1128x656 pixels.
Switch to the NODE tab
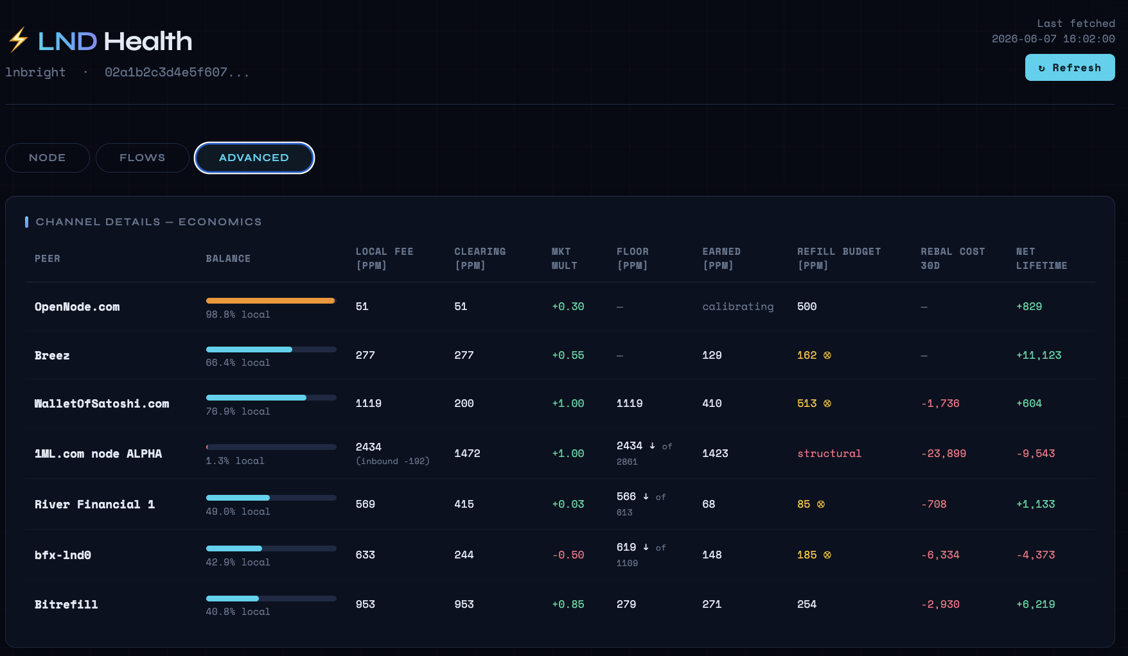pyautogui.click(x=48, y=158)
